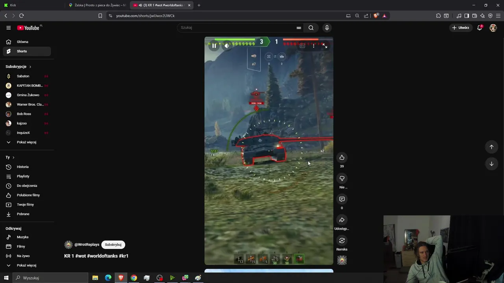Viewport: 504px width, 283px height.
Task: Open the account avatar menu
Action: pos(493,28)
